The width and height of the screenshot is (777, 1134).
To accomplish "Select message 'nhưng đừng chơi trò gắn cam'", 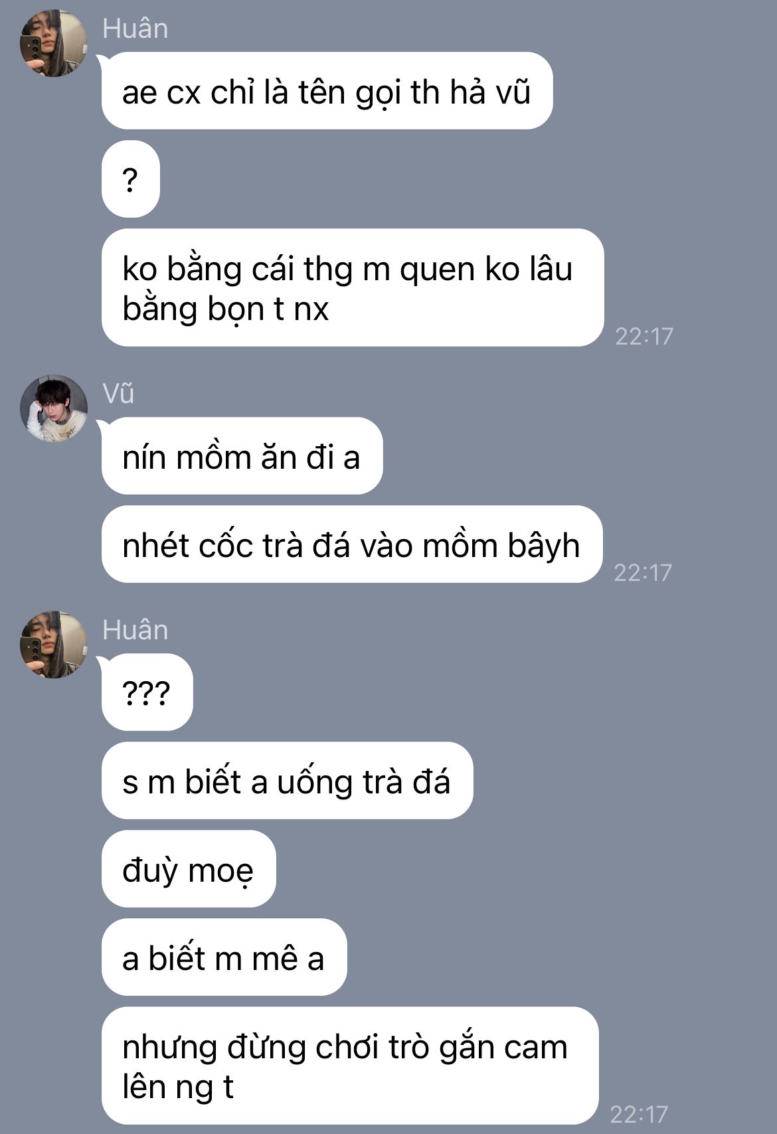I will point(350,1066).
